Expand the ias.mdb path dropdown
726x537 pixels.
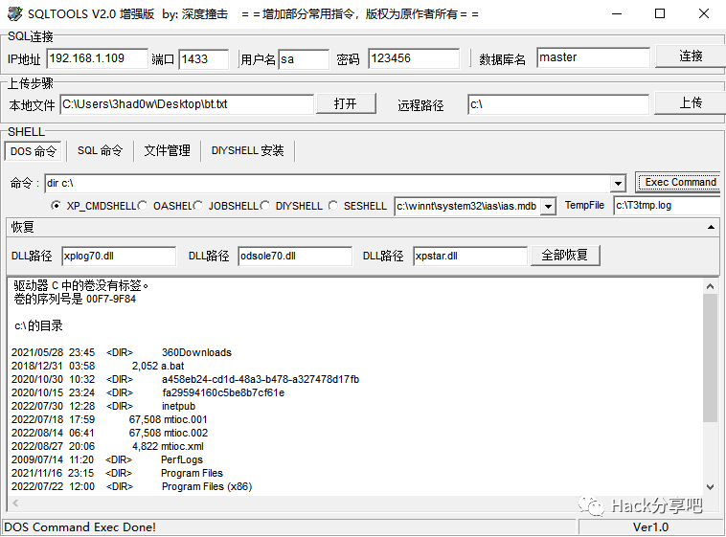pos(548,206)
